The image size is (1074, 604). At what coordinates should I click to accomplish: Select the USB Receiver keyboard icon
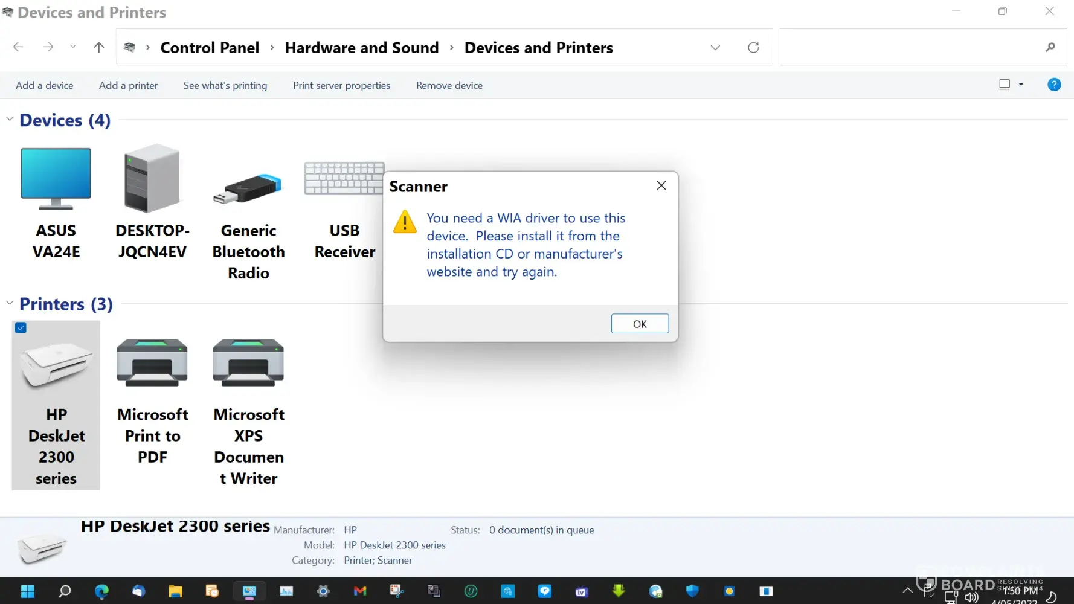344,179
